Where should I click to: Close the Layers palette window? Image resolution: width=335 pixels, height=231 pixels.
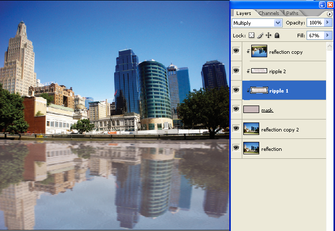pyautogui.click(x=330, y=4)
